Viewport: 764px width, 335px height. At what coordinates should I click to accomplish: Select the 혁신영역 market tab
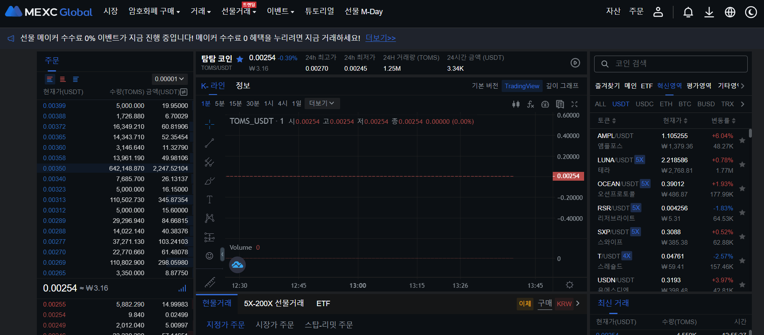(669, 86)
